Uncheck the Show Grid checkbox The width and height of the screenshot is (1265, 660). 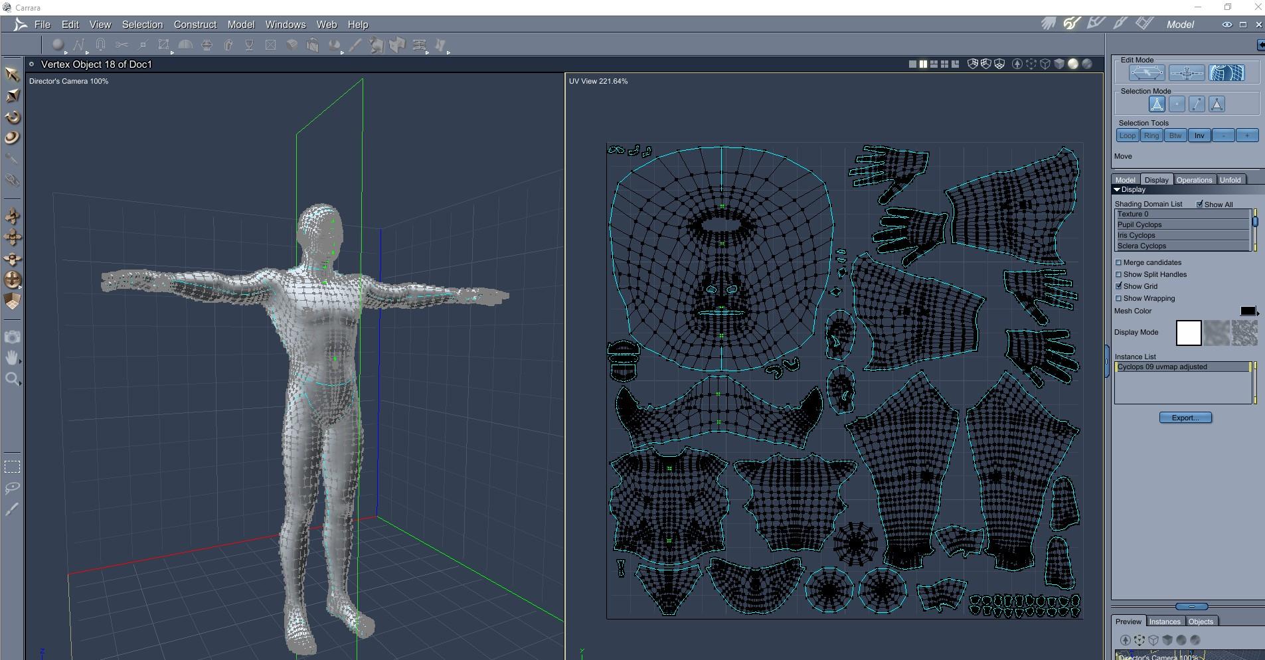1118,286
